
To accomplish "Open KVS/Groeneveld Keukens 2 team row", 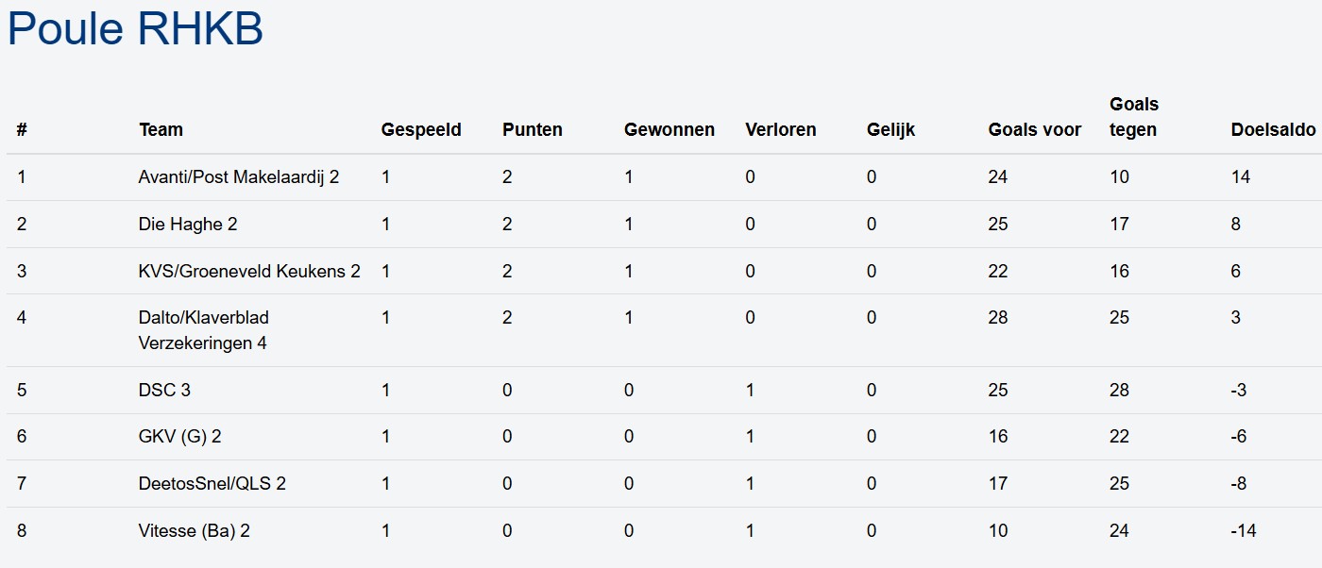I will (x=248, y=272).
